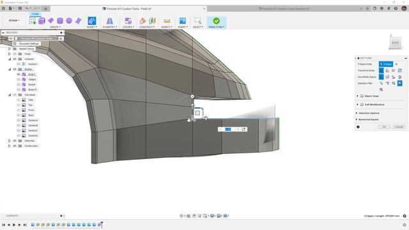Click the Measure icon under Inspect

pyautogui.click(x=167, y=21)
